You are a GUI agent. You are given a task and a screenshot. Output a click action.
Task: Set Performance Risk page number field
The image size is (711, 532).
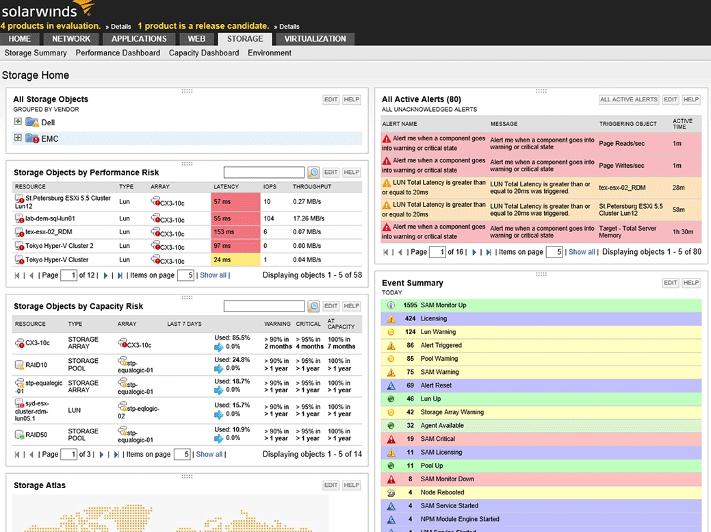click(68, 275)
